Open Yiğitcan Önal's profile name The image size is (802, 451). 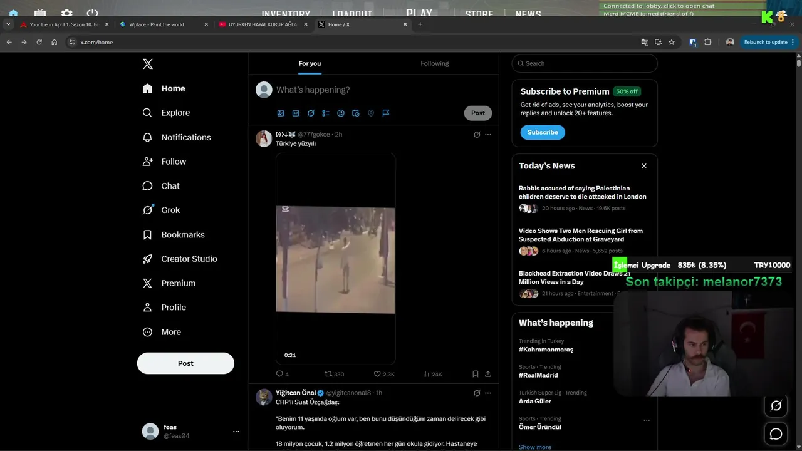click(x=296, y=393)
